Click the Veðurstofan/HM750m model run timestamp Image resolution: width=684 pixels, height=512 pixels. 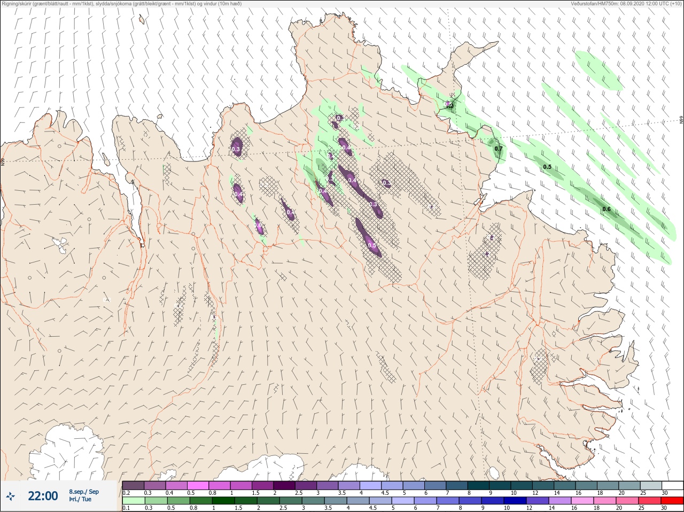[x=626, y=4]
